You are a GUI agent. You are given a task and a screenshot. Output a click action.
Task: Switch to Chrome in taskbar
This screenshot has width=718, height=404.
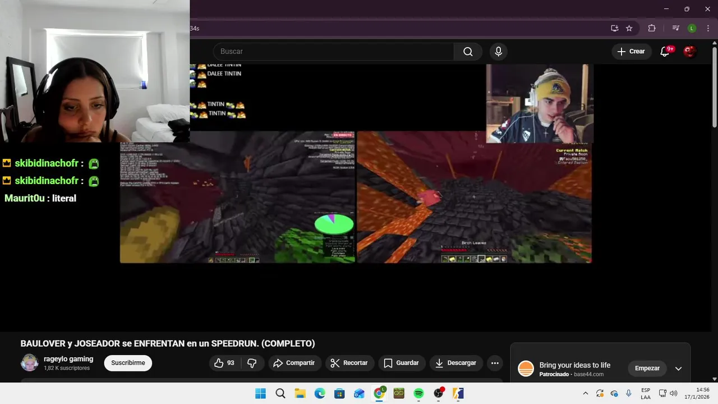coord(379,393)
